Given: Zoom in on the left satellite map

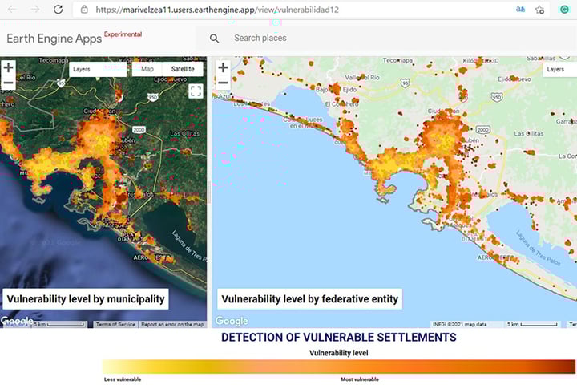Looking at the screenshot, I should (9, 67).
